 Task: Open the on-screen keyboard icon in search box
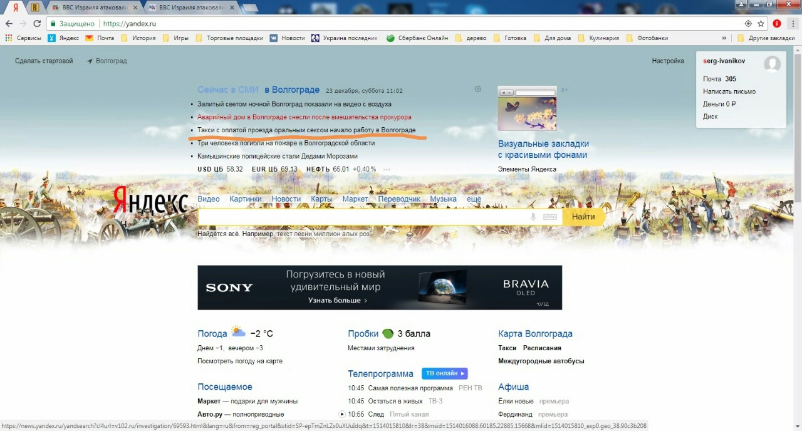click(550, 217)
